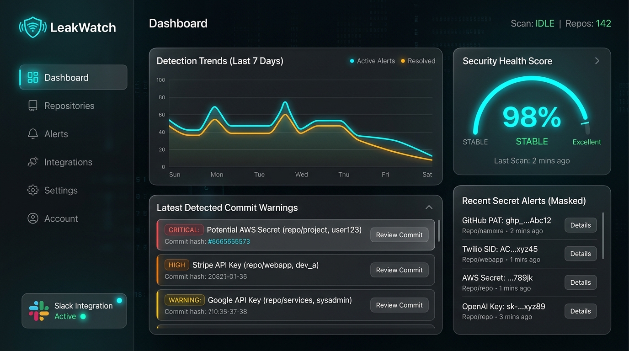Toggle the Resolved legend series
The width and height of the screenshot is (629, 351).
[418, 61]
